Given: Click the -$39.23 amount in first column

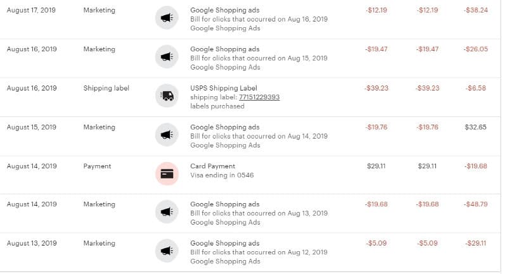Looking at the screenshot, I should [x=376, y=88].
